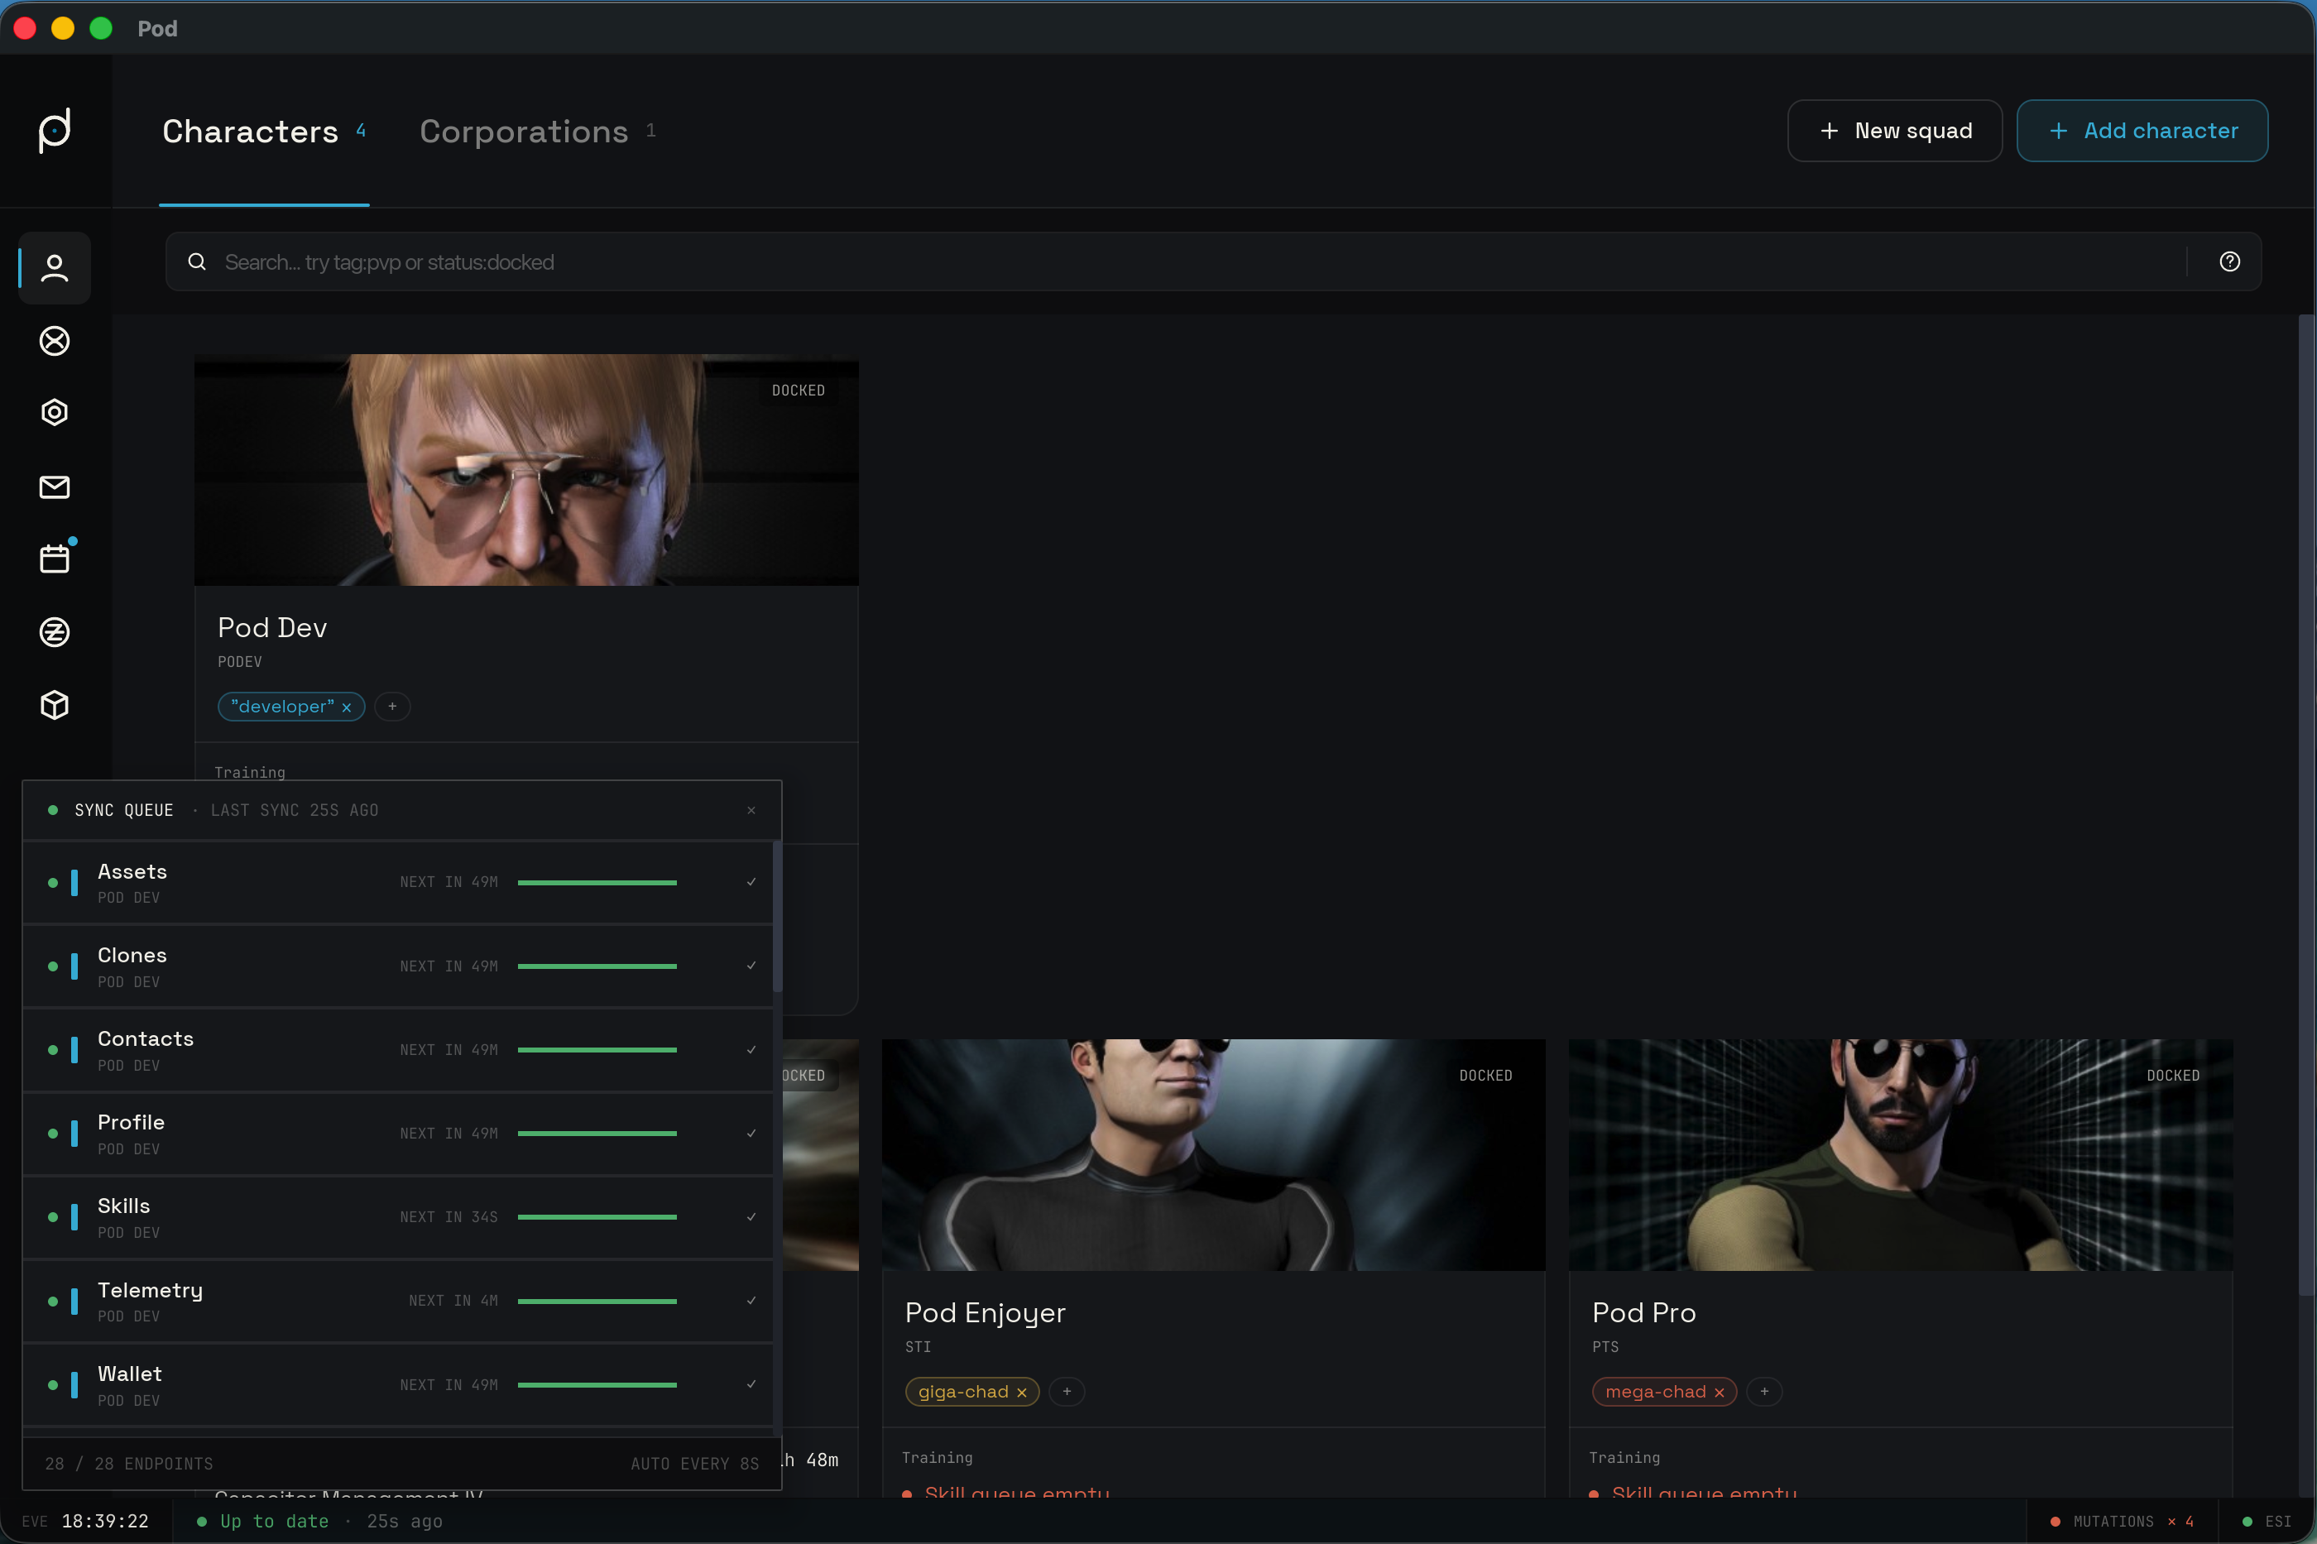This screenshot has width=2317, height=1544.
Task: Select the Clones sync queue row
Action: tap(398, 966)
